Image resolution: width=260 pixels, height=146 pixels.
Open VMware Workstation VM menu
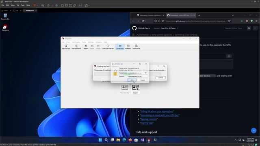point(18,5)
